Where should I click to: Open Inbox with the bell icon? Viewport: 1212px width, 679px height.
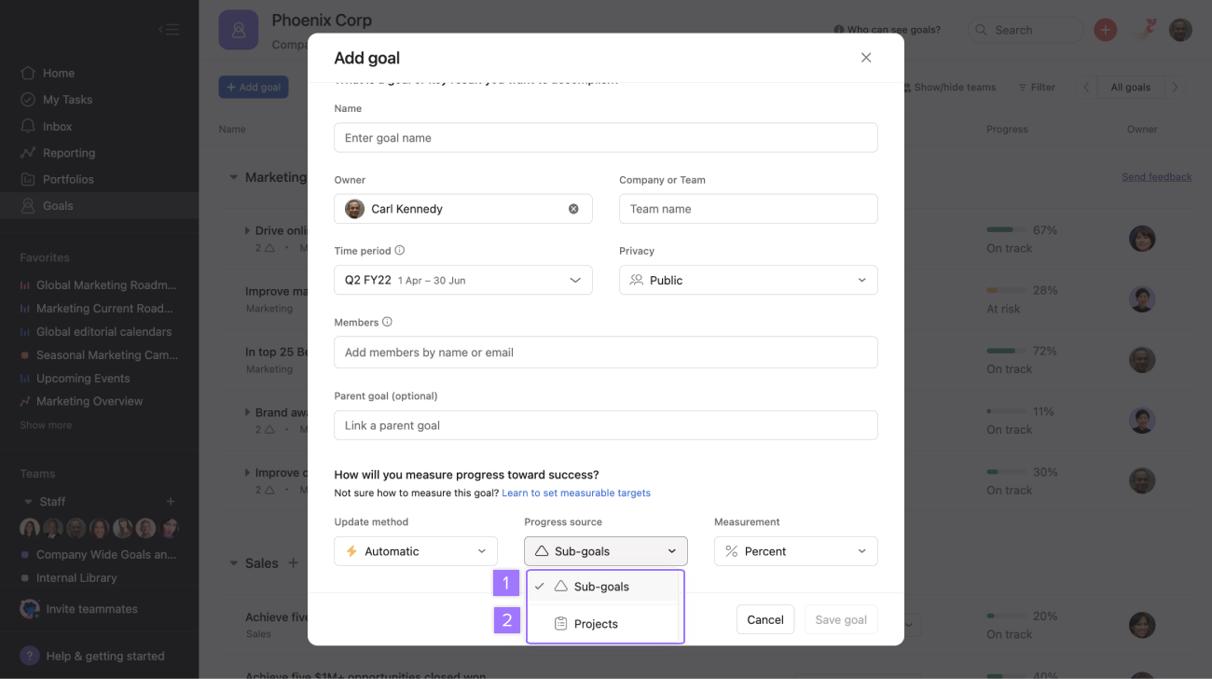pos(29,126)
